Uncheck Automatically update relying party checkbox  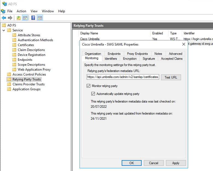tap(93, 94)
